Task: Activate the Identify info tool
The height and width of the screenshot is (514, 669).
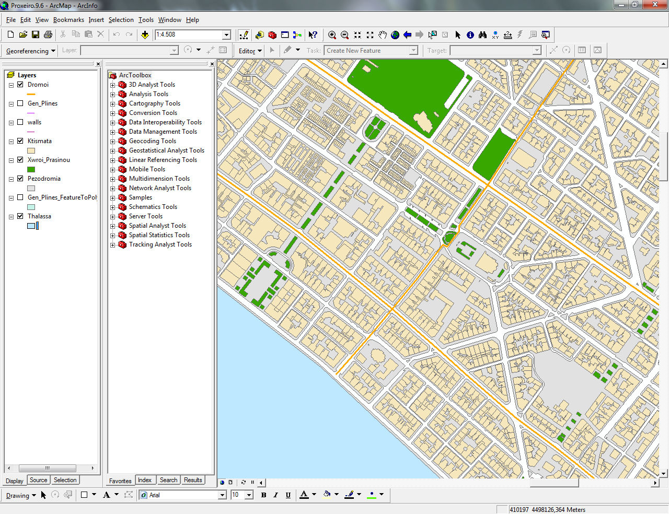Action: 470,34
